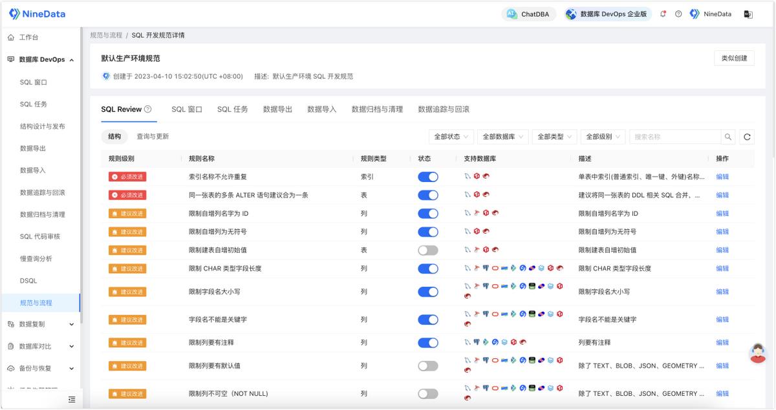Click the search magnifier icon

click(728, 137)
